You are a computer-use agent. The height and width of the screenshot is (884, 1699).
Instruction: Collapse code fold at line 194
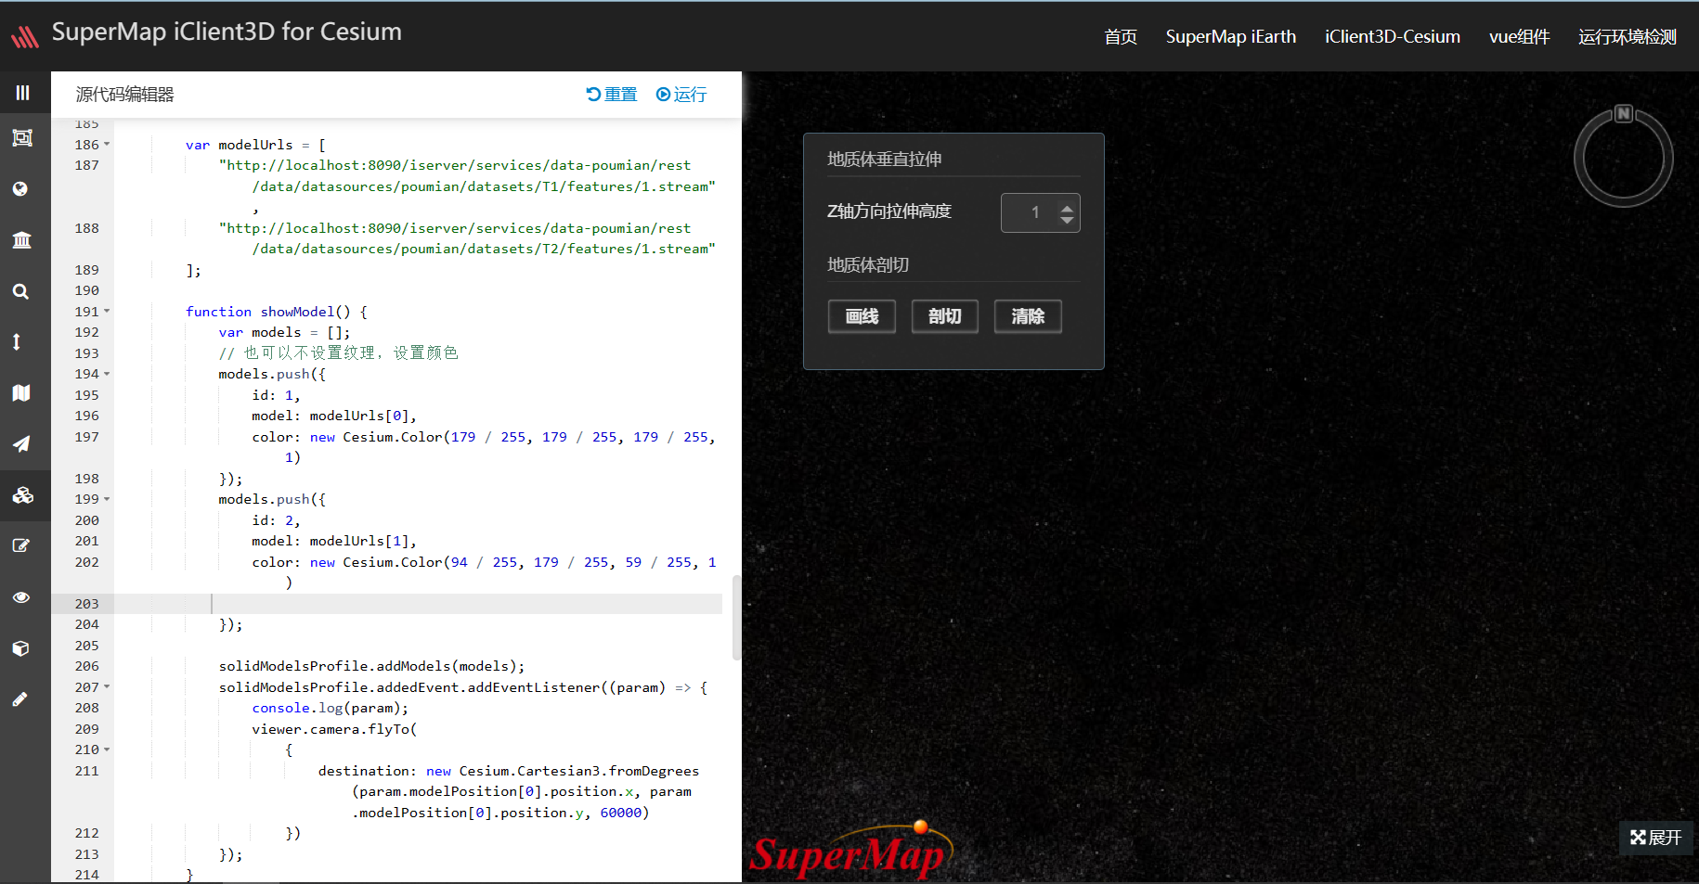(107, 374)
